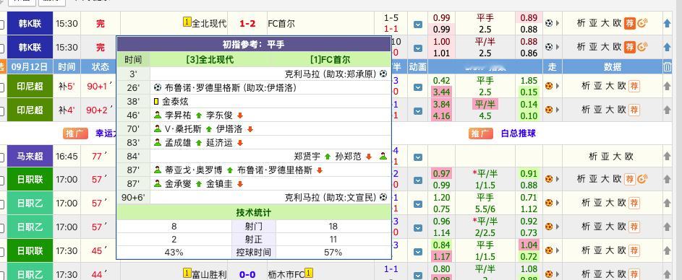Open animation dropdown in 韩K联 row with 1.00 odds

(418, 48)
